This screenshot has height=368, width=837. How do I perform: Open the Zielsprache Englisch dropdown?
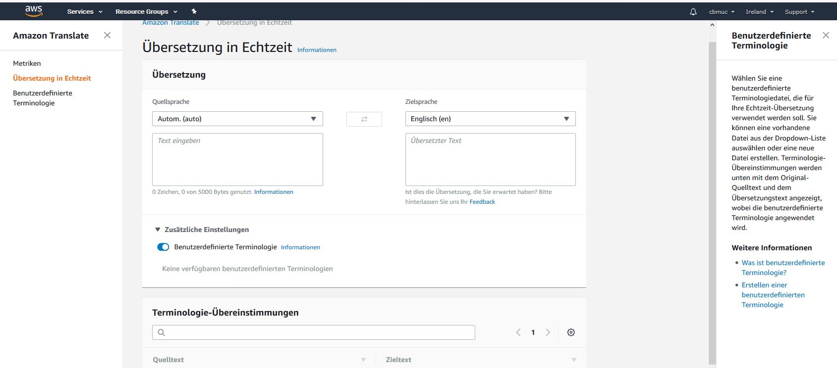pyautogui.click(x=490, y=119)
